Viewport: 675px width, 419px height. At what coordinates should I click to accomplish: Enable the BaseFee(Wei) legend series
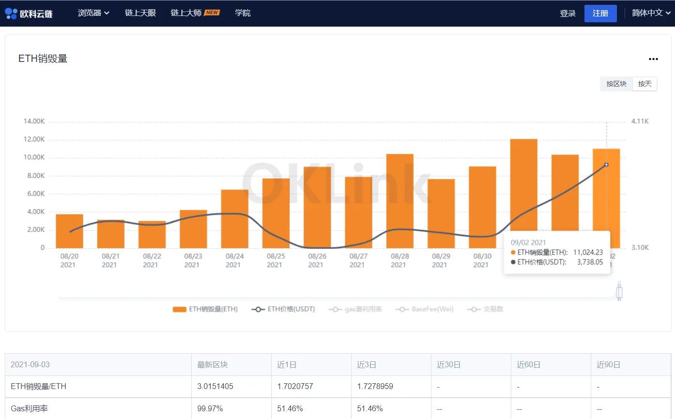[425, 309]
